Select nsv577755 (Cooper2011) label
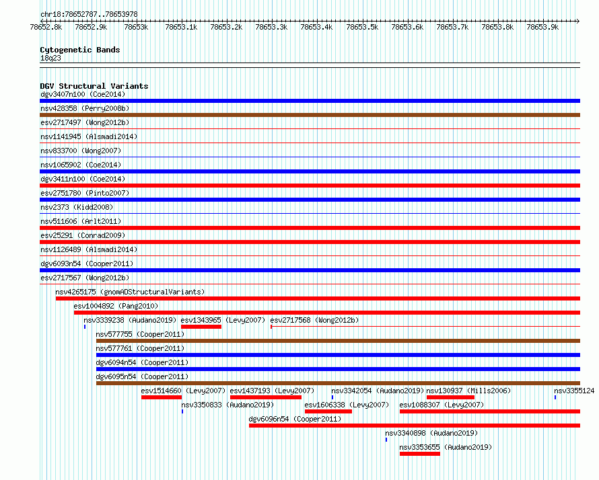Screen dimensions: 599x480 (x=140, y=334)
